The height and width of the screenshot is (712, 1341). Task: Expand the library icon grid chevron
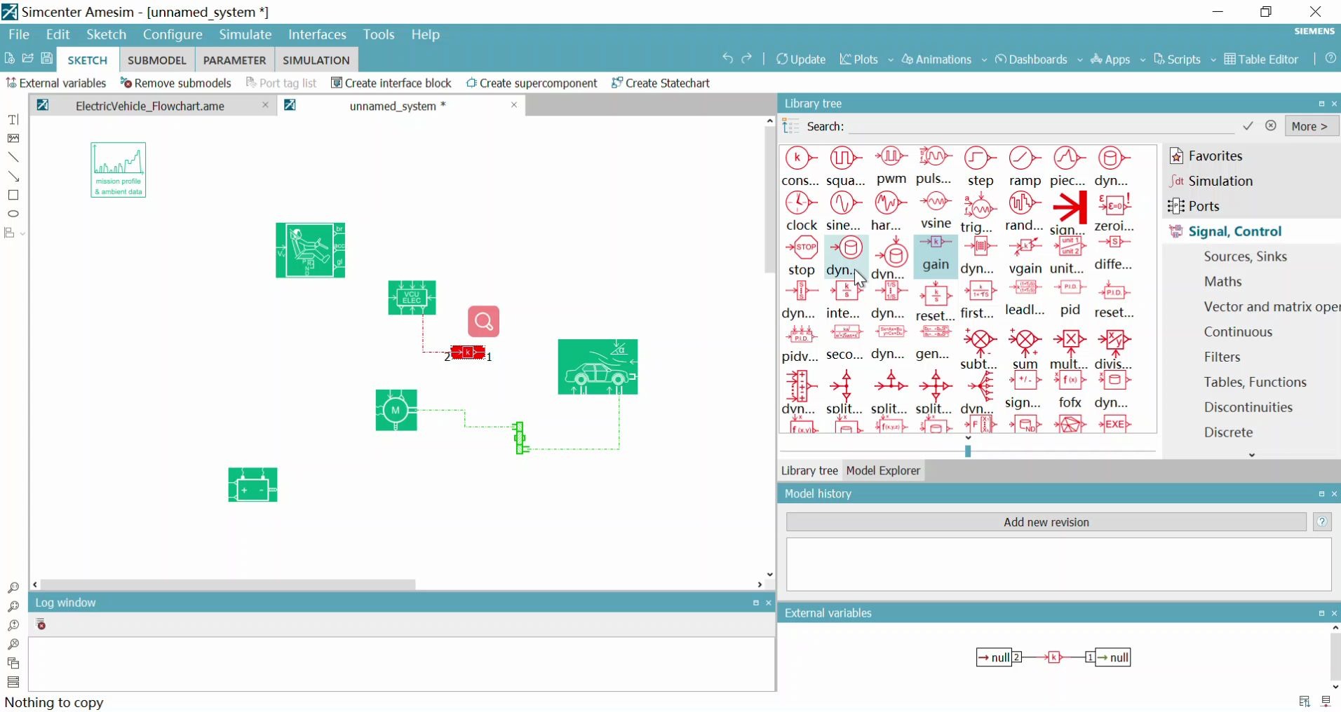tap(968, 438)
